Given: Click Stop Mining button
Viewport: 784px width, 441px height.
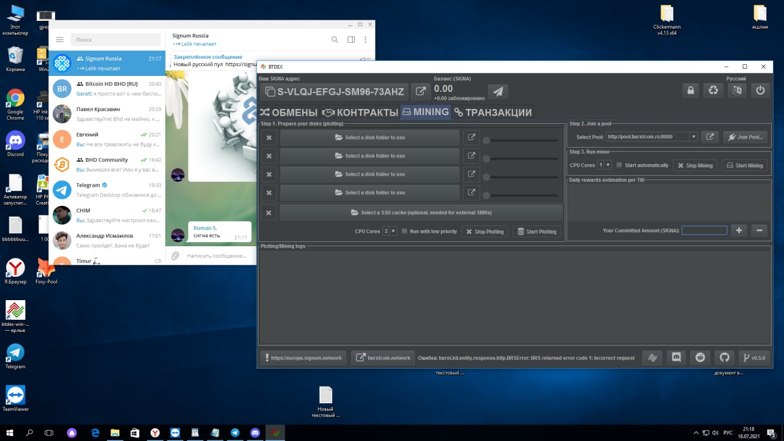Looking at the screenshot, I should pyautogui.click(x=695, y=165).
